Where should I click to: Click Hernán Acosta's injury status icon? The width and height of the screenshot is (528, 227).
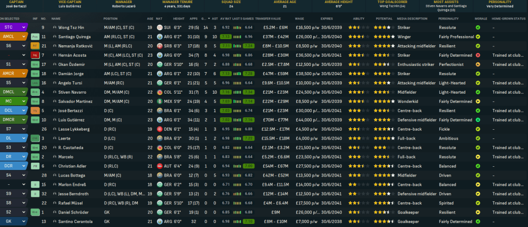[35, 55]
